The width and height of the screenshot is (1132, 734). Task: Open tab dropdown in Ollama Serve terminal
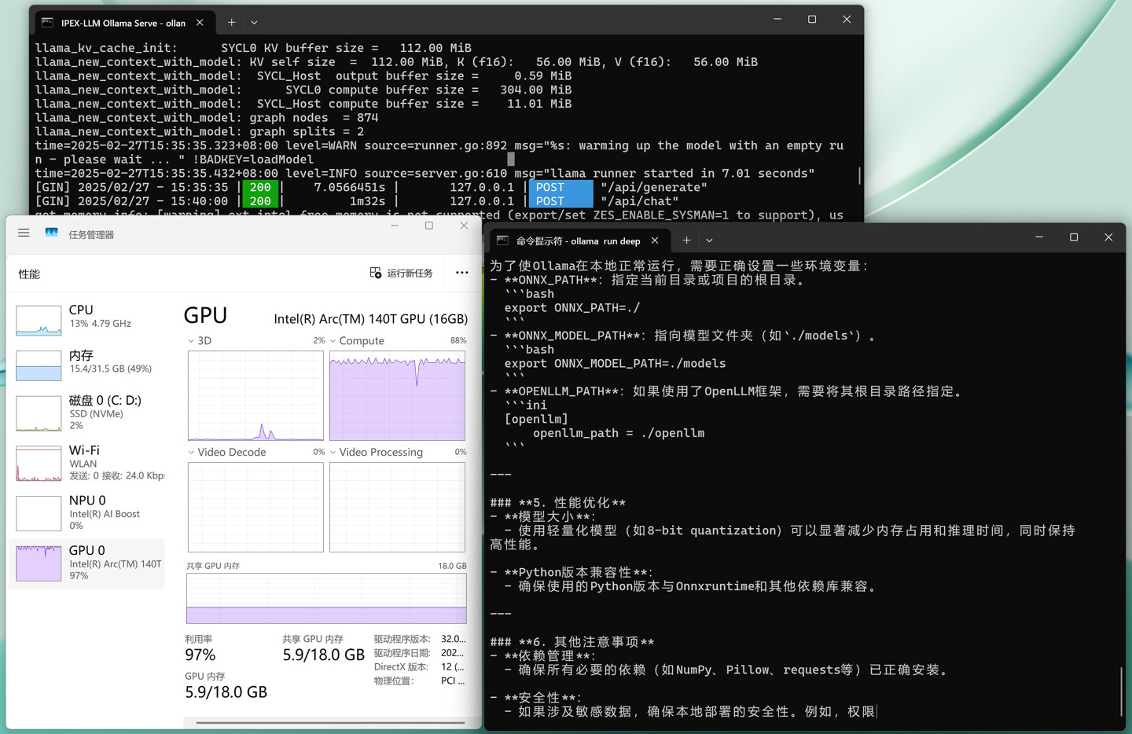(x=254, y=23)
